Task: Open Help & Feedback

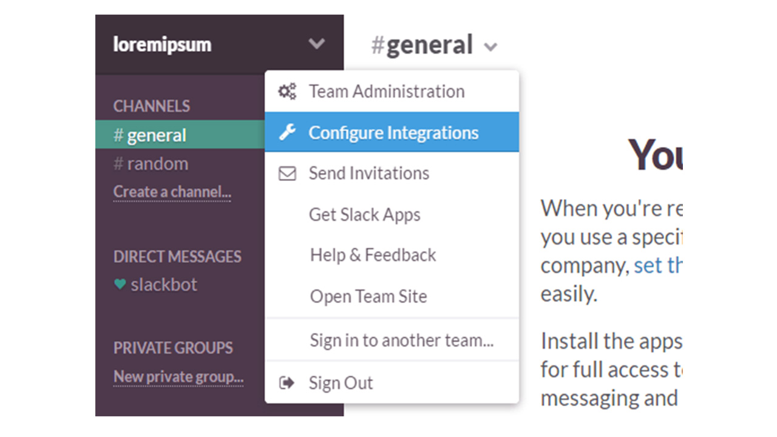Action: [373, 255]
